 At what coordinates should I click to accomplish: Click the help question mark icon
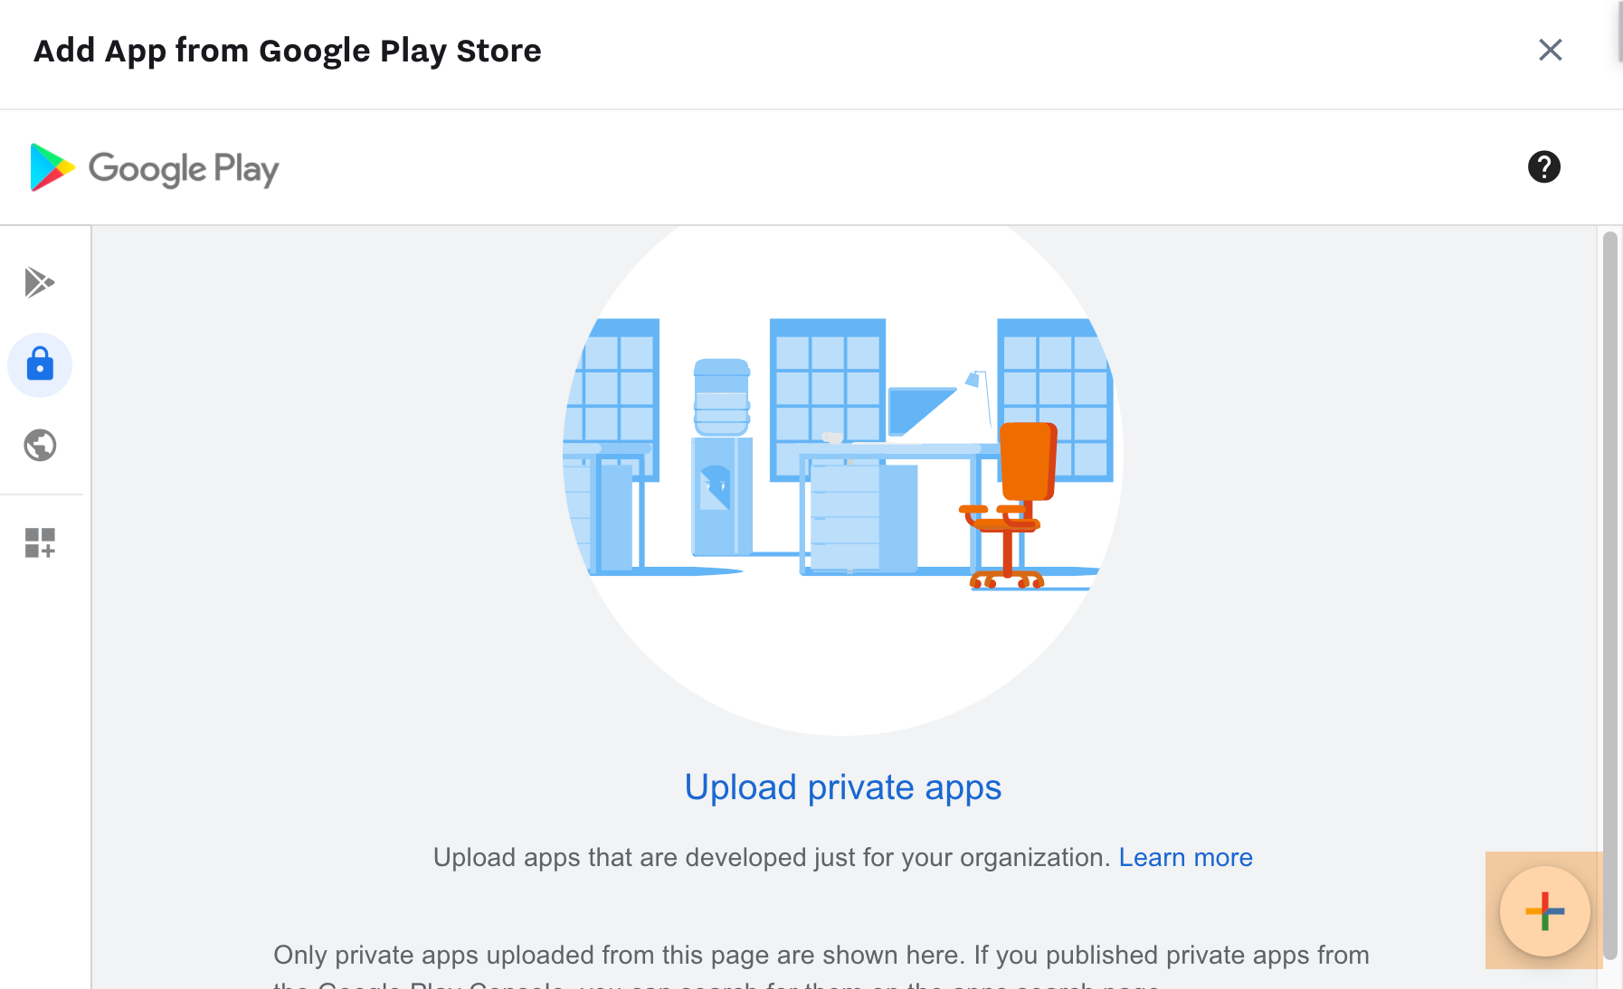click(1543, 167)
